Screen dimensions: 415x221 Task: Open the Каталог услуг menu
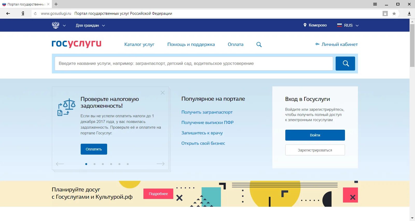tap(139, 44)
